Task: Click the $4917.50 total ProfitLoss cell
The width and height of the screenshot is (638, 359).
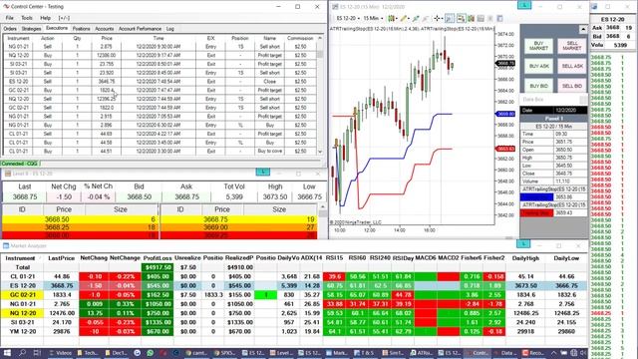Action: pyautogui.click(x=158, y=267)
